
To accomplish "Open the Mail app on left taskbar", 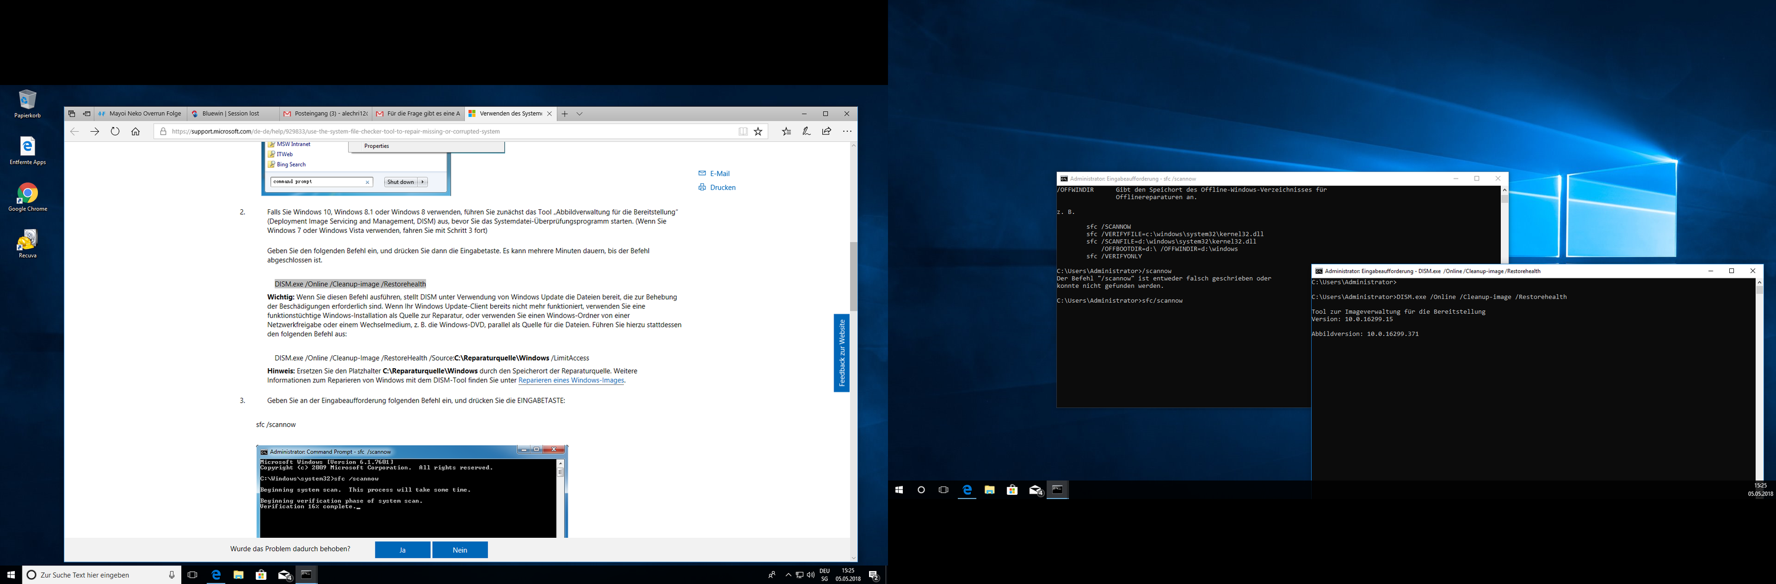I will [x=284, y=575].
